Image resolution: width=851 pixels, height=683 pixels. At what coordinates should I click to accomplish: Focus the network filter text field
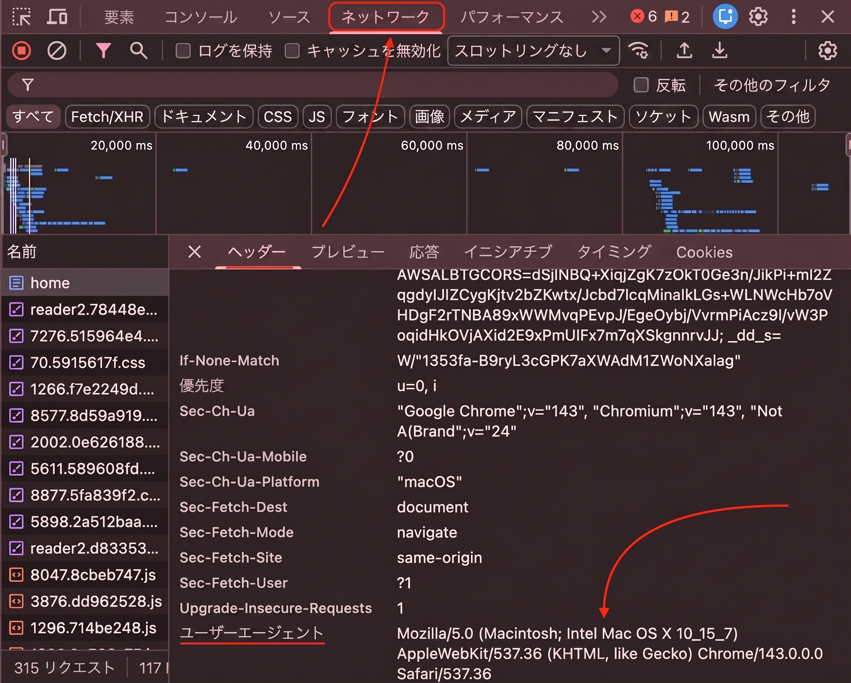(x=313, y=85)
